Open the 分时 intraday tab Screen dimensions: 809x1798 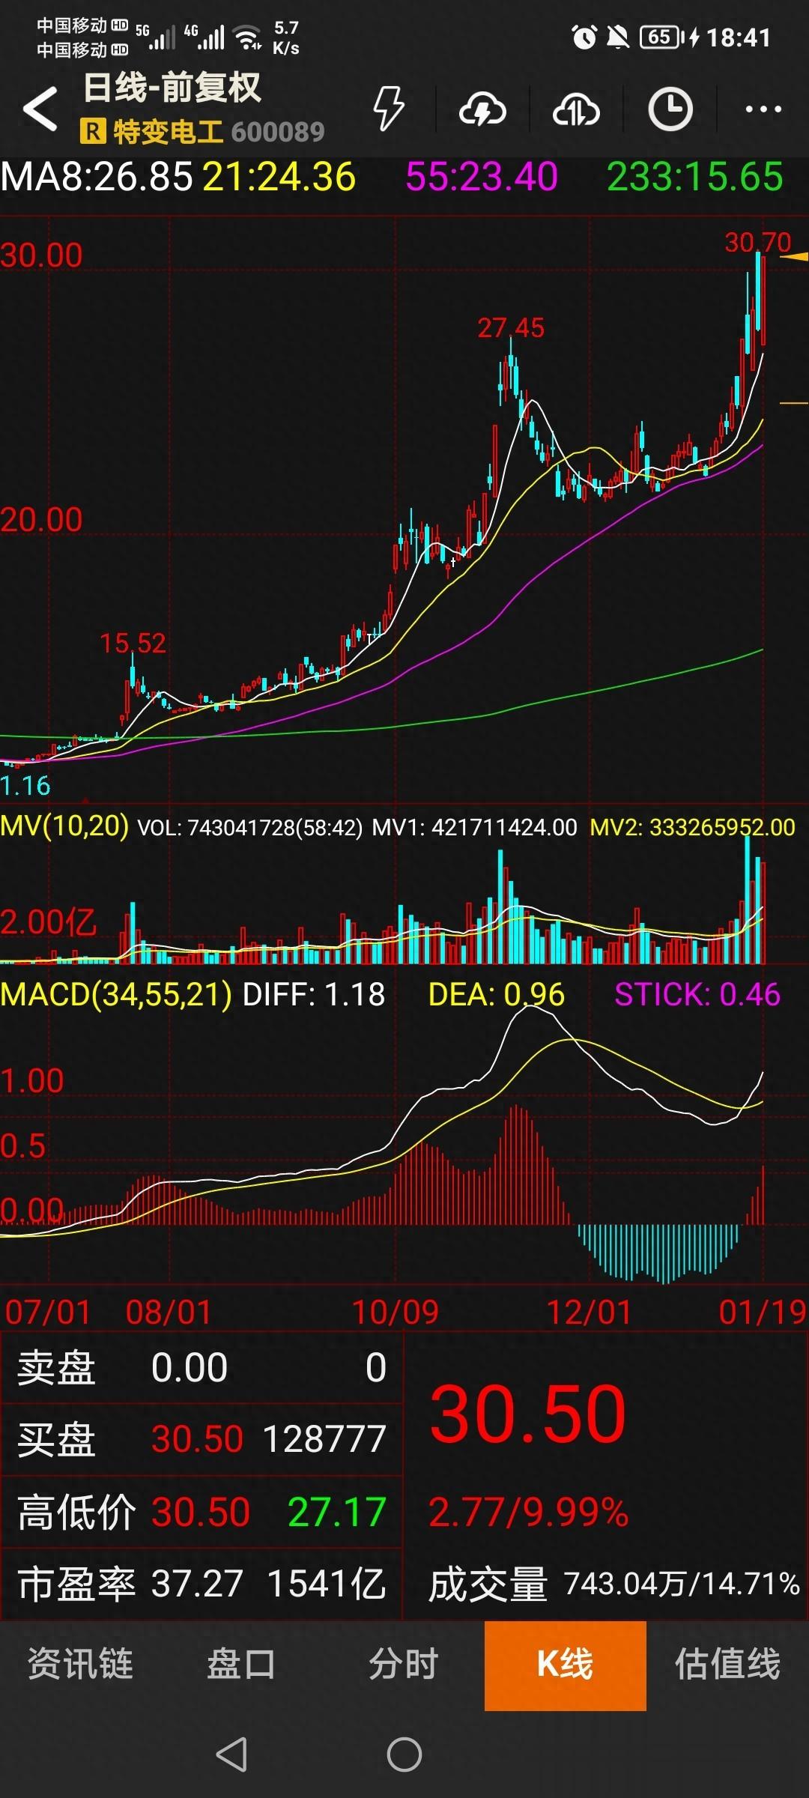pyautogui.click(x=404, y=1665)
